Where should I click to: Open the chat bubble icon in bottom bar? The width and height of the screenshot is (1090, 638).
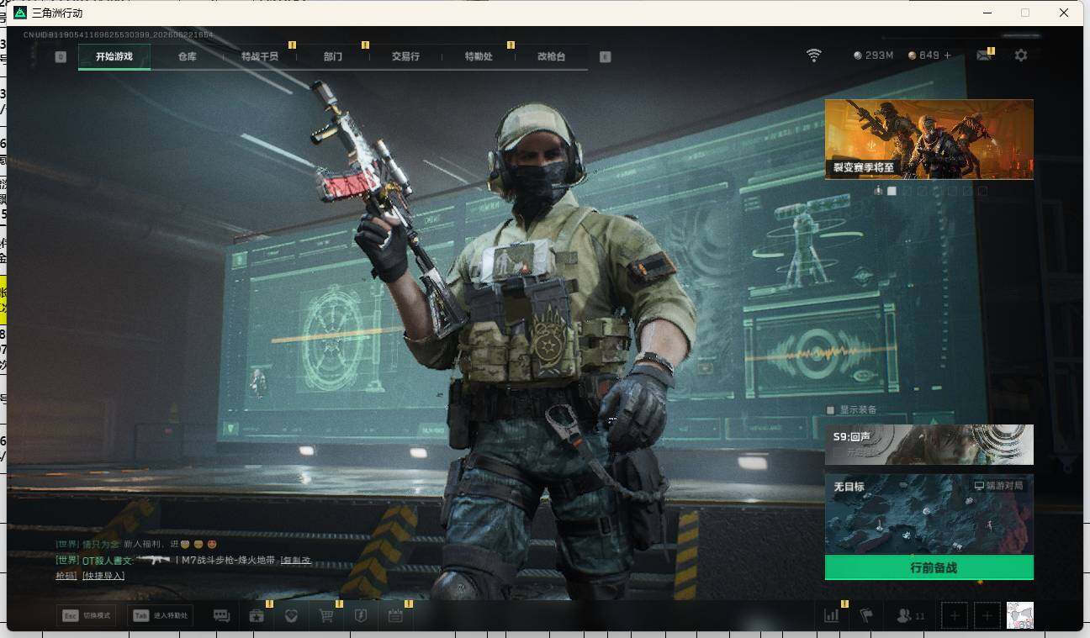pos(222,616)
